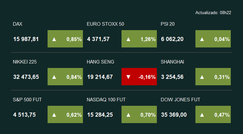This screenshot has width=243, height=134.
Task: Click the EURO STOXX 50 up arrow
Action: point(128,39)
